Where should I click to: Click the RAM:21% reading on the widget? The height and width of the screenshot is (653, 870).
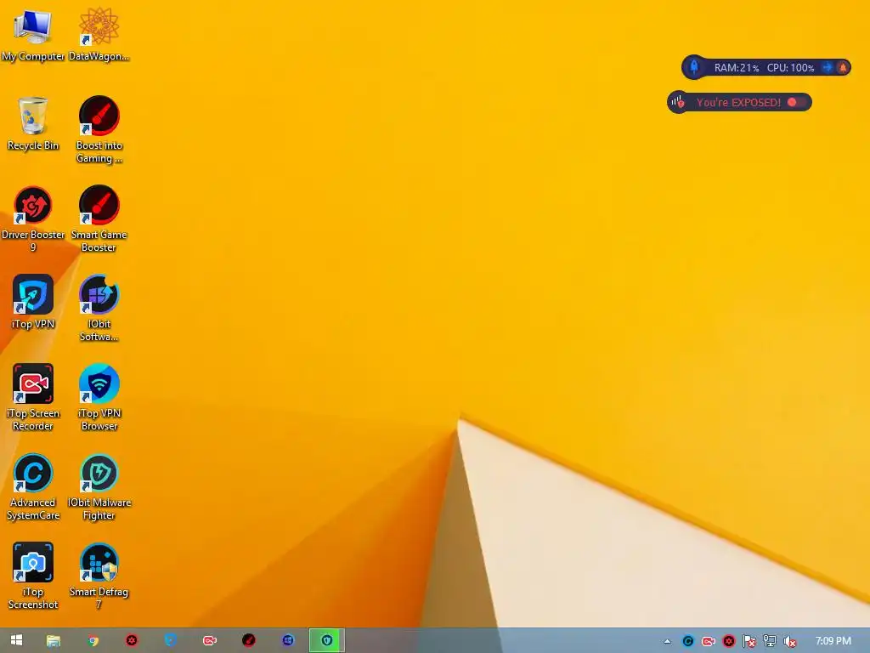737,68
